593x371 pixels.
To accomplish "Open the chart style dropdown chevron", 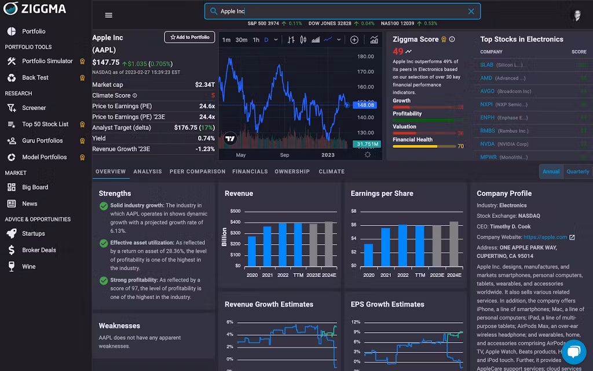I will point(338,39).
